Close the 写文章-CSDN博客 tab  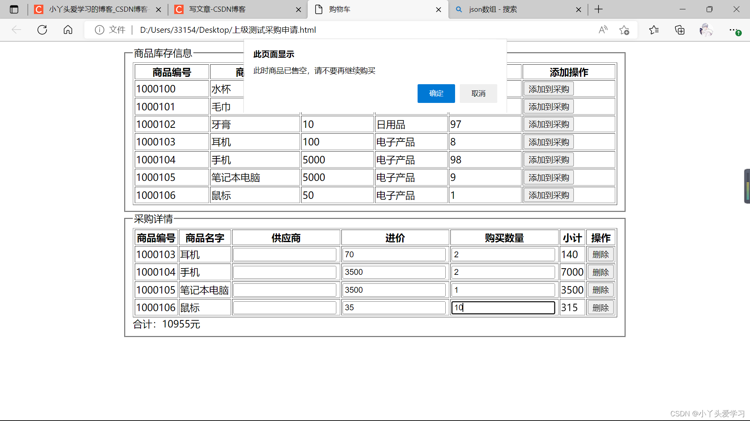click(298, 10)
